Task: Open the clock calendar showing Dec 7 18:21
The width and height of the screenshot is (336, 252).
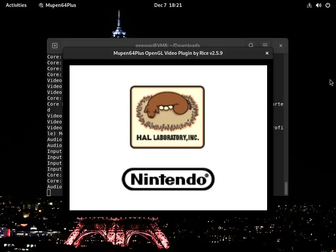Action: click(168, 5)
